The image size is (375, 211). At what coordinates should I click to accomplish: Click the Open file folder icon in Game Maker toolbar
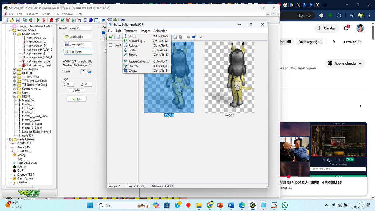12,20
